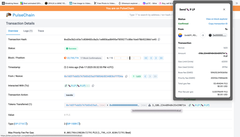Click the PulseChain title text
The width and height of the screenshot is (240, 137).
click(23, 15)
